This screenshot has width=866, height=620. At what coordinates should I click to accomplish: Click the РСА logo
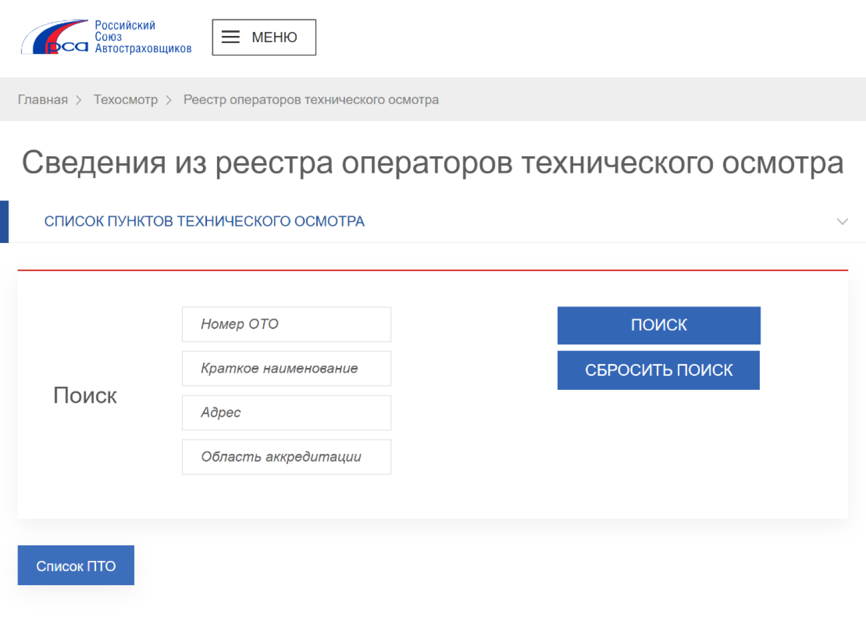click(x=55, y=37)
